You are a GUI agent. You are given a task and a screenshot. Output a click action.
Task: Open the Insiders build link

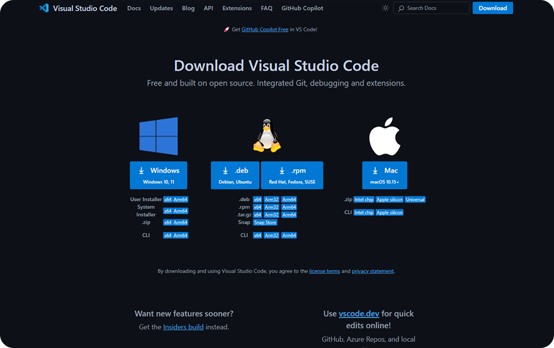tap(183, 327)
